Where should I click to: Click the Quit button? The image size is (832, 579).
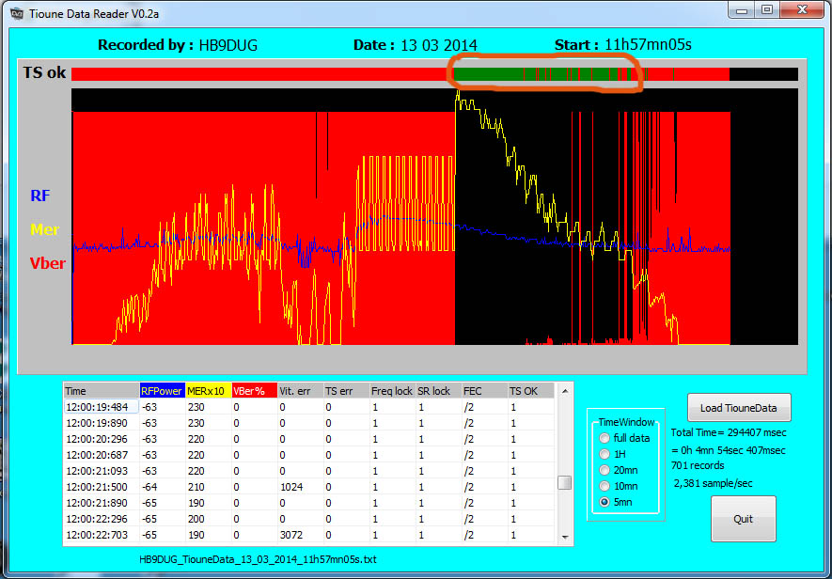pyautogui.click(x=743, y=519)
